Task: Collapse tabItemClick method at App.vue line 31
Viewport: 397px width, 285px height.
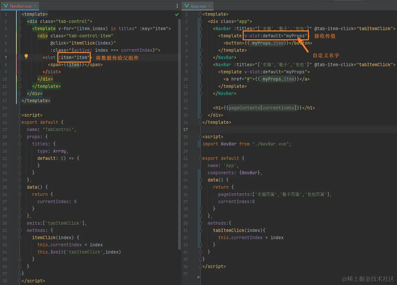Action: click(x=201, y=231)
